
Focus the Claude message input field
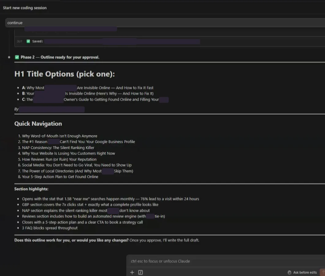226,261
